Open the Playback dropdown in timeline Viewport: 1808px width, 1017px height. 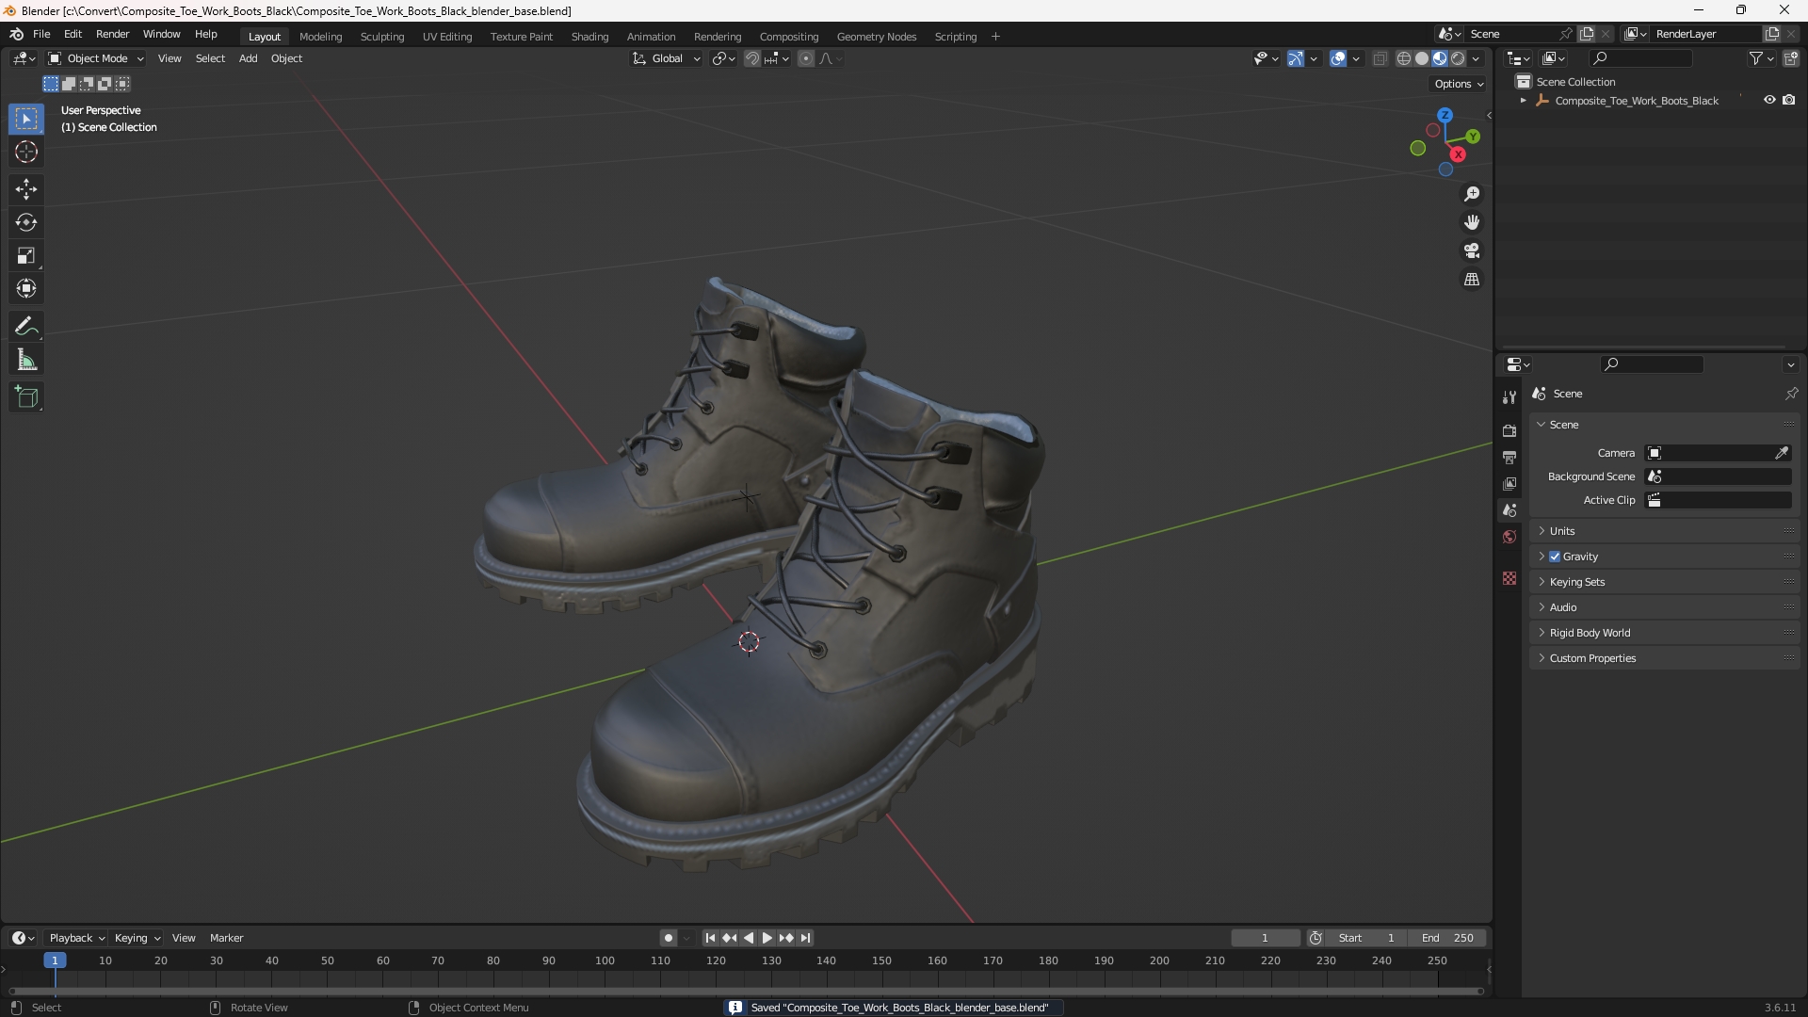pyautogui.click(x=76, y=938)
